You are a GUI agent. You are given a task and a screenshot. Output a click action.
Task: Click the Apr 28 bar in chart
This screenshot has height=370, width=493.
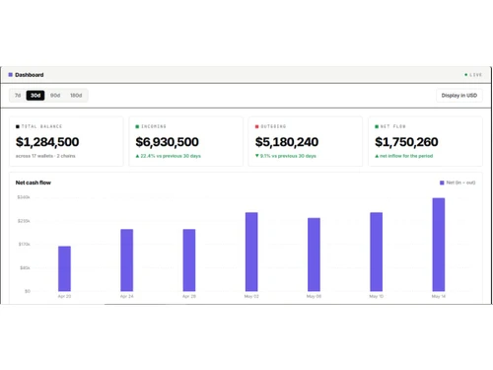[189, 260]
